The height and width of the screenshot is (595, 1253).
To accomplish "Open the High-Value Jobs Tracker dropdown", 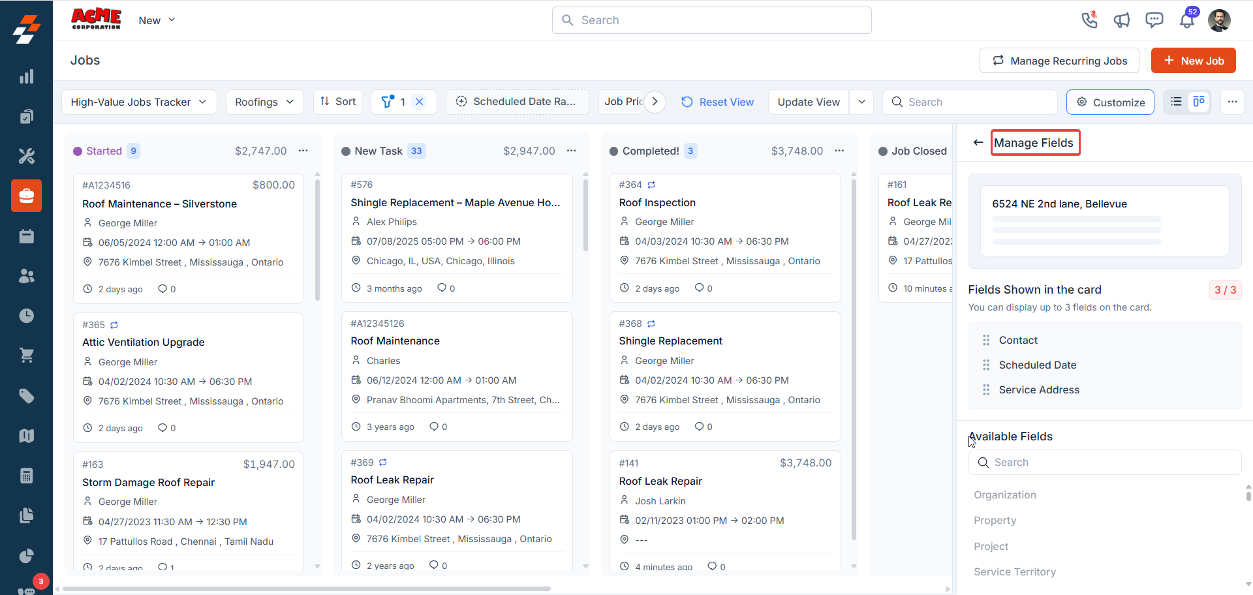I will [139, 102].
